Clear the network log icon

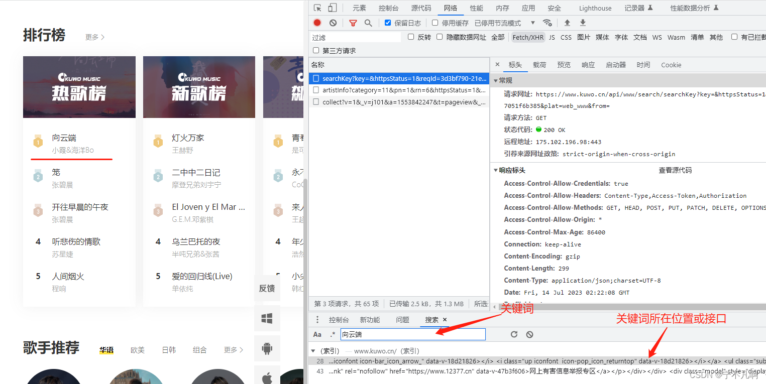pyautogui.click(x=333, y=23)
